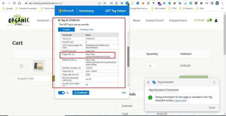Open the Learn more link
226x116 pixels.
pos(180,100)
